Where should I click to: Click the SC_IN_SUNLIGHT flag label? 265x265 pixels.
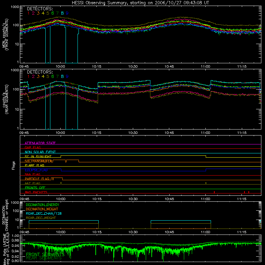click(x=38, y=156)
